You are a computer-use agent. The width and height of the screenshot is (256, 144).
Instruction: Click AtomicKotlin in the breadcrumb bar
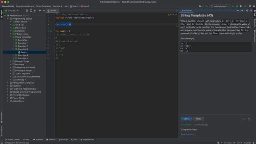[8, 6]
